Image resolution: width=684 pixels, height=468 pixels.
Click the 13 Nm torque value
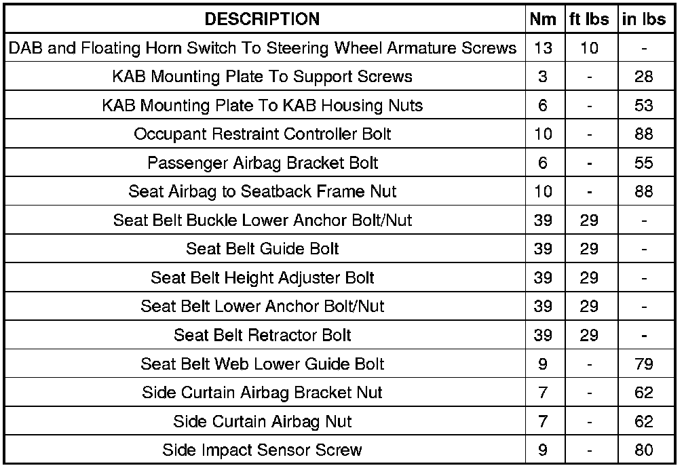tap(542, 48)
